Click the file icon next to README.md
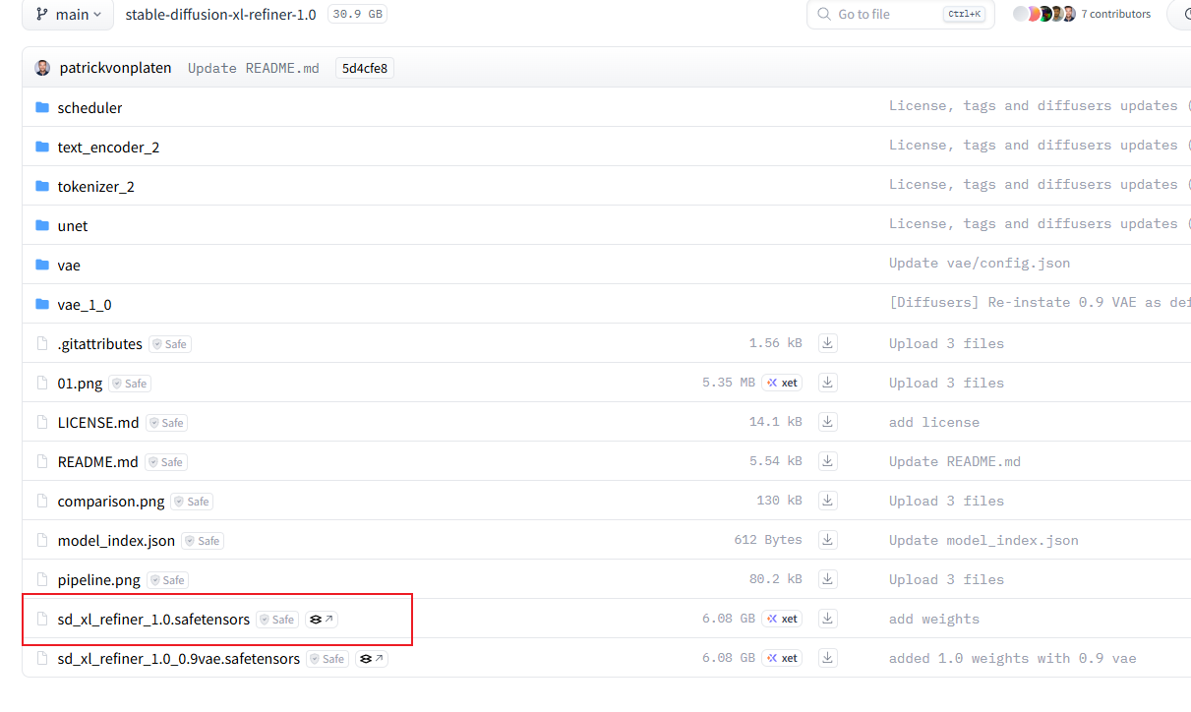 (x=42, y=461)
